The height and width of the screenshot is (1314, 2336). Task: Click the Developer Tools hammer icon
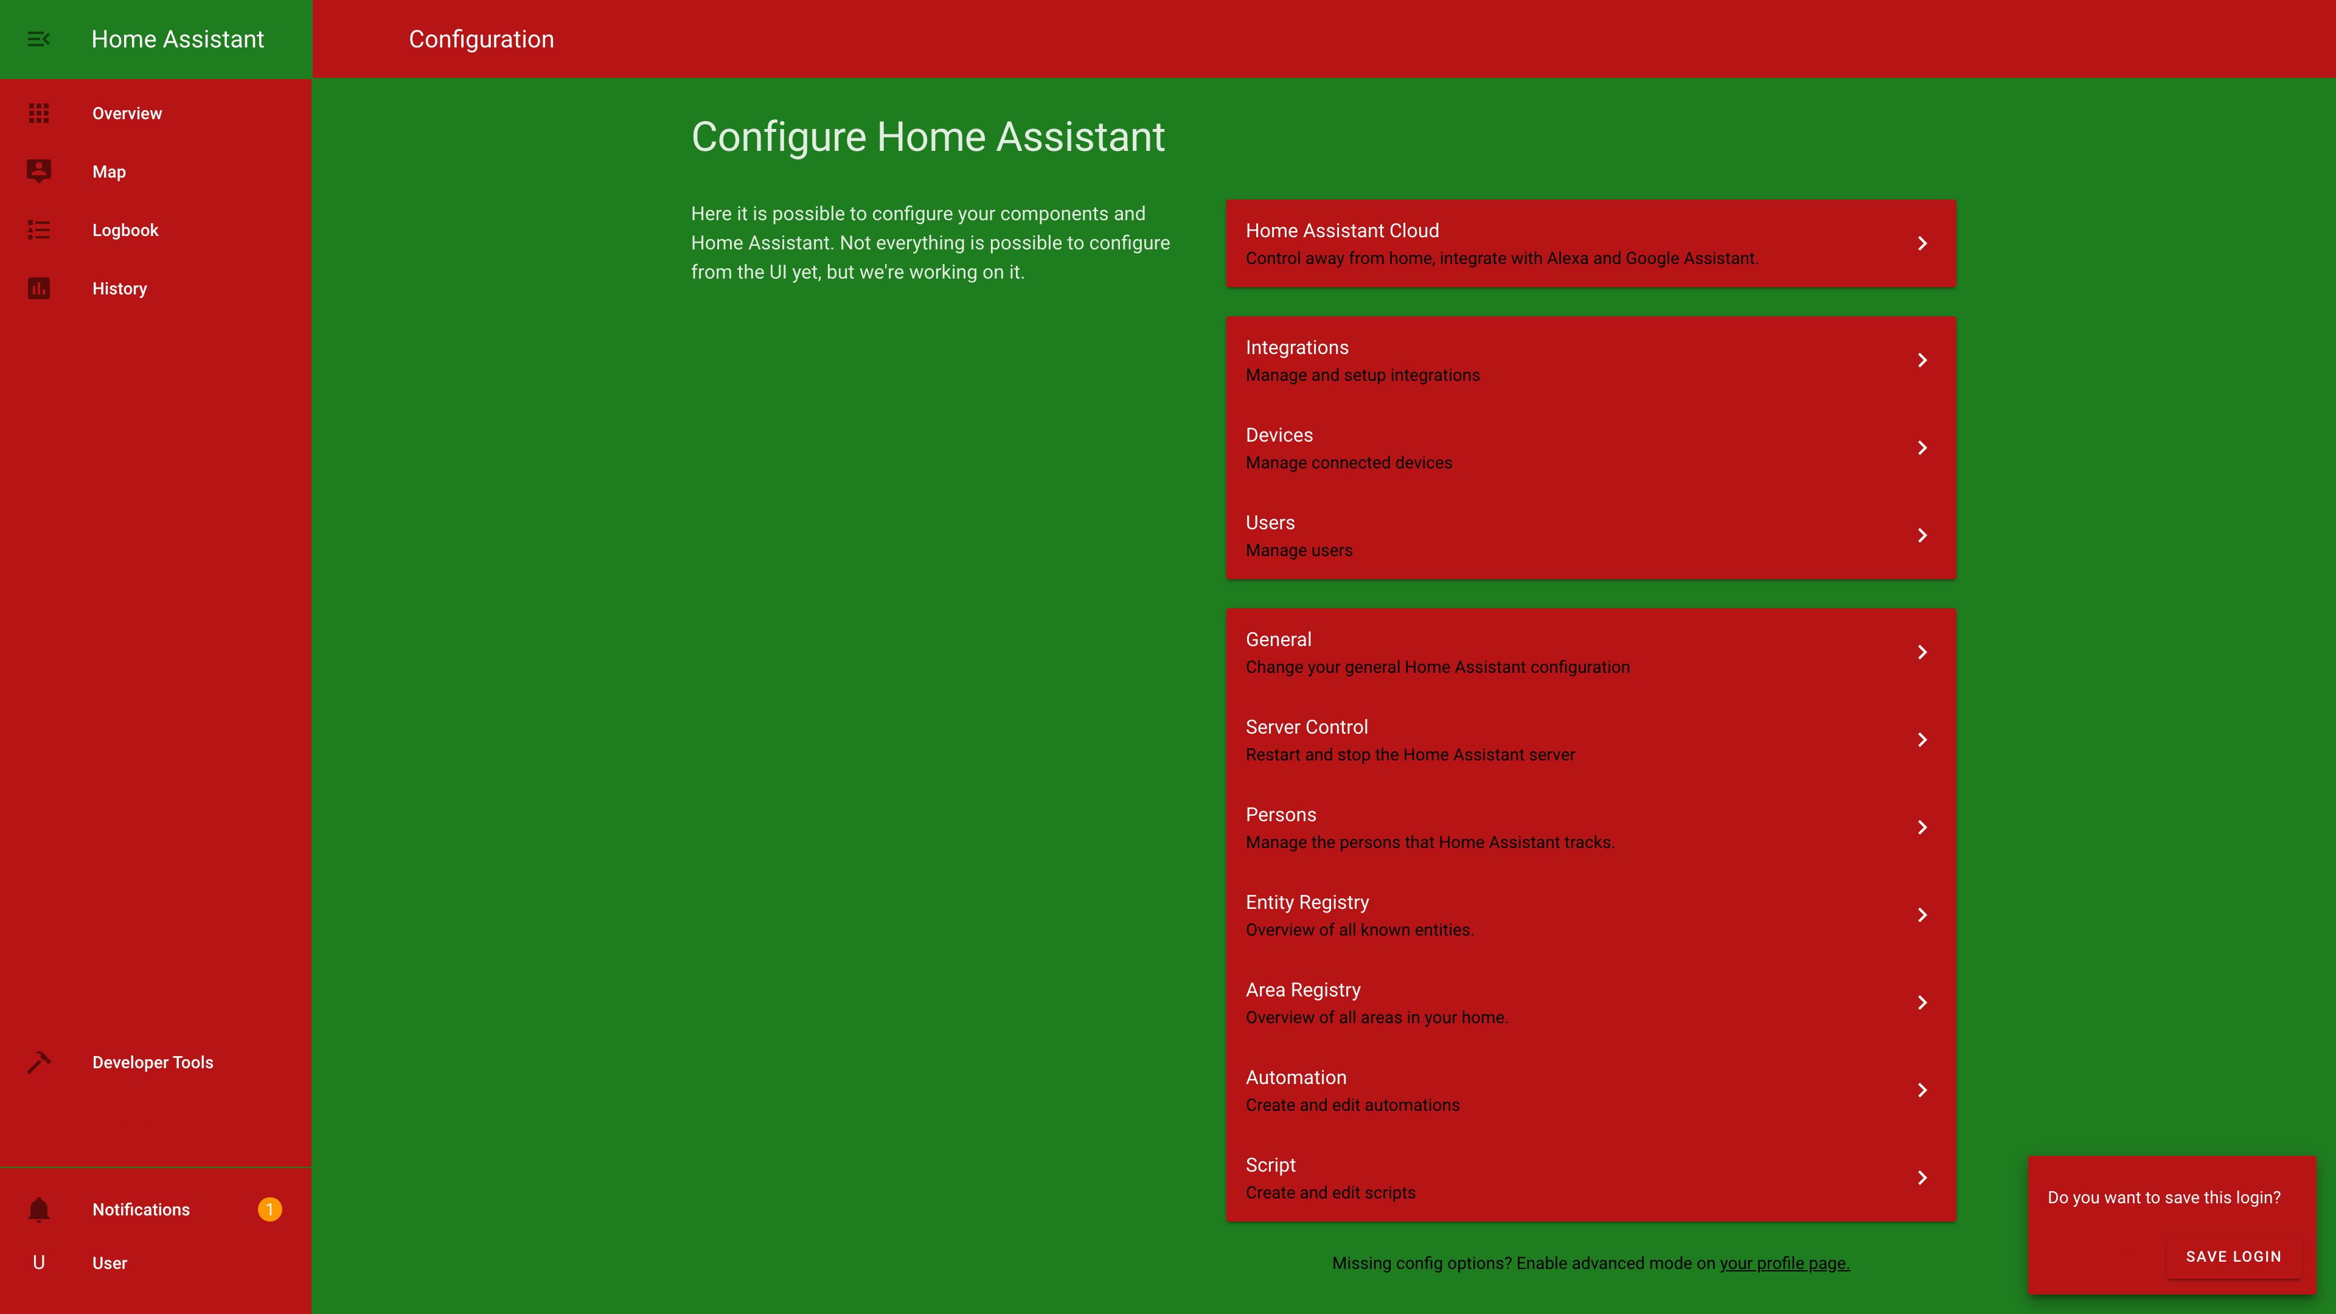38,1062
